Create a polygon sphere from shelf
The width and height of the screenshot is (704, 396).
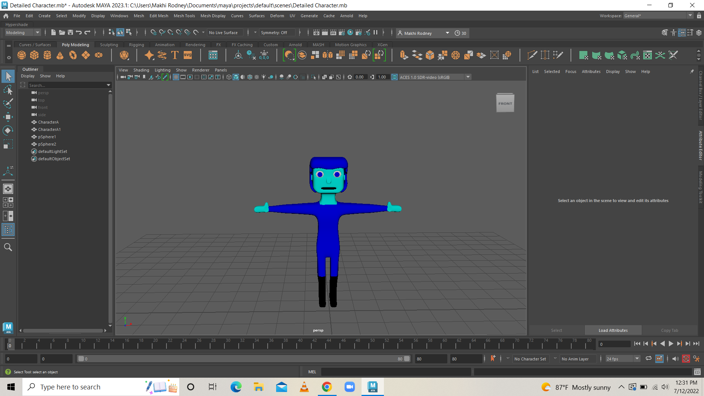pos(22,55)
